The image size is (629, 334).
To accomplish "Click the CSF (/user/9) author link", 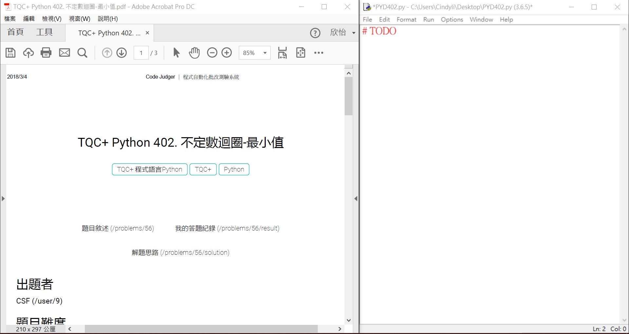I will click(x=39, y=301).
